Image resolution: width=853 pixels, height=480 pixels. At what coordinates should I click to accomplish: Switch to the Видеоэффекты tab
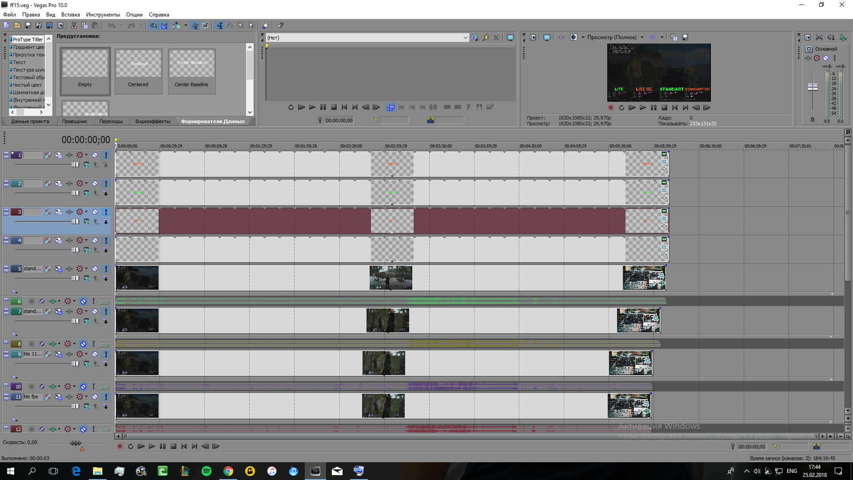point(152,121)
